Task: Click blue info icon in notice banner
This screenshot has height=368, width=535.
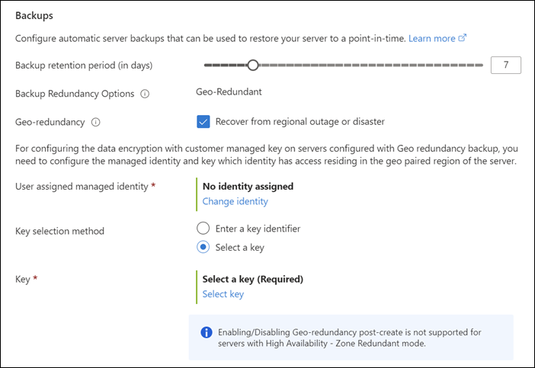Action: tap(206, 333)
